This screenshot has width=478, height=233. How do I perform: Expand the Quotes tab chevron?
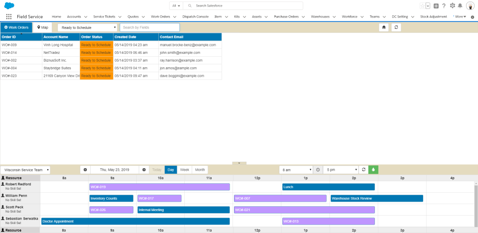point(143,17)
